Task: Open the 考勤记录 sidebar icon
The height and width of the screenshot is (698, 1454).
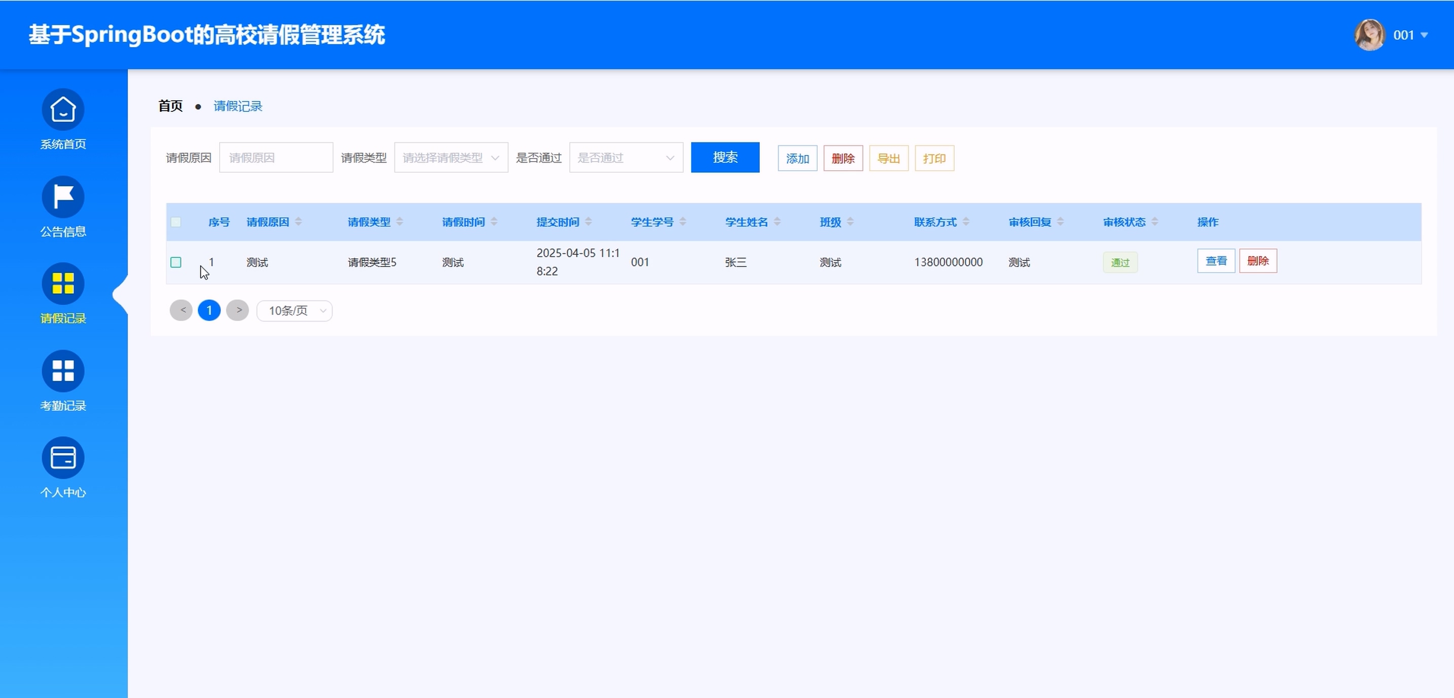Action: tap(63, 371)
